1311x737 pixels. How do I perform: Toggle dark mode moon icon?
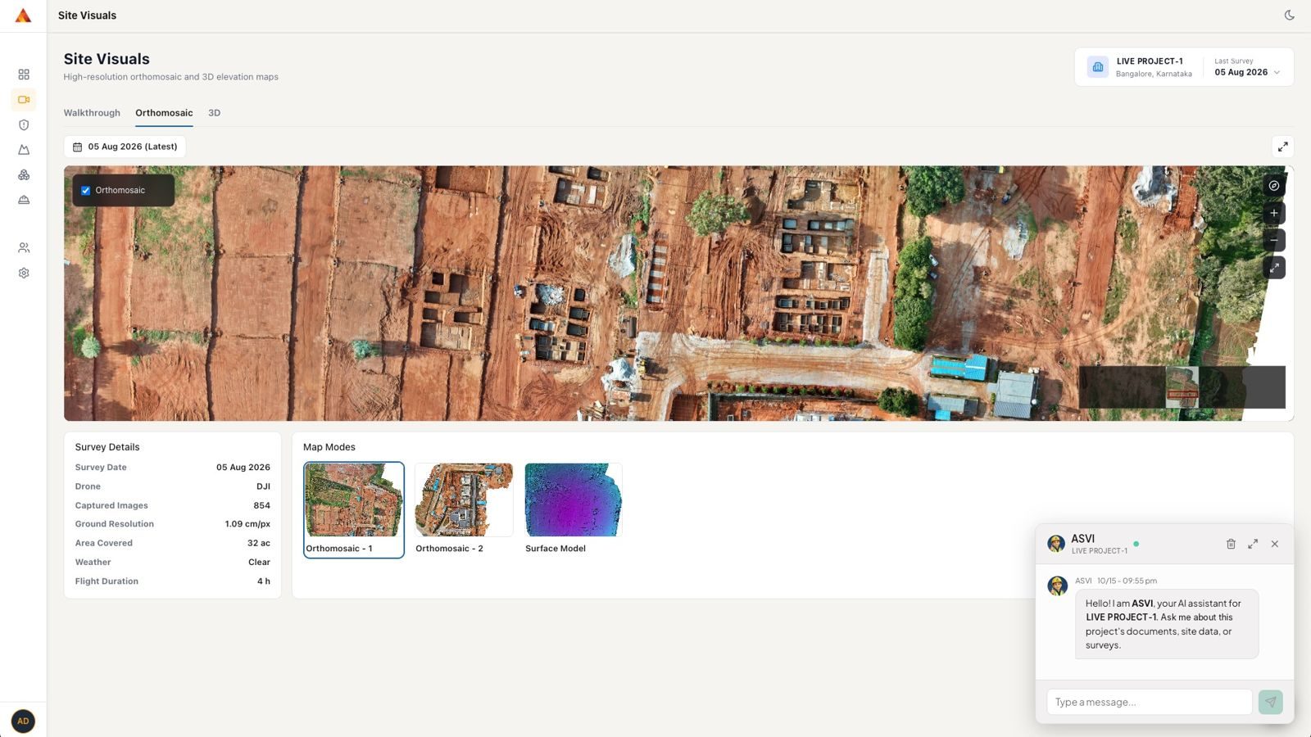[x=1289, y=16]
